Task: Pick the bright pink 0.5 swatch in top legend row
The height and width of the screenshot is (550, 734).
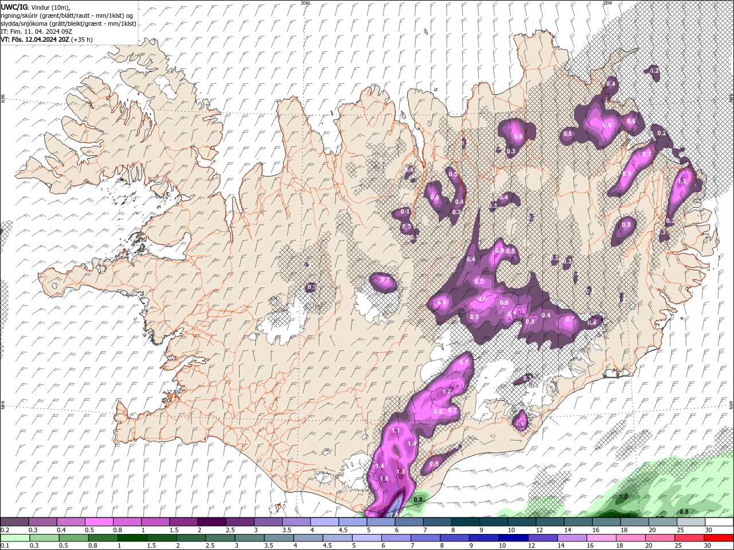Action: pos(99,521)
